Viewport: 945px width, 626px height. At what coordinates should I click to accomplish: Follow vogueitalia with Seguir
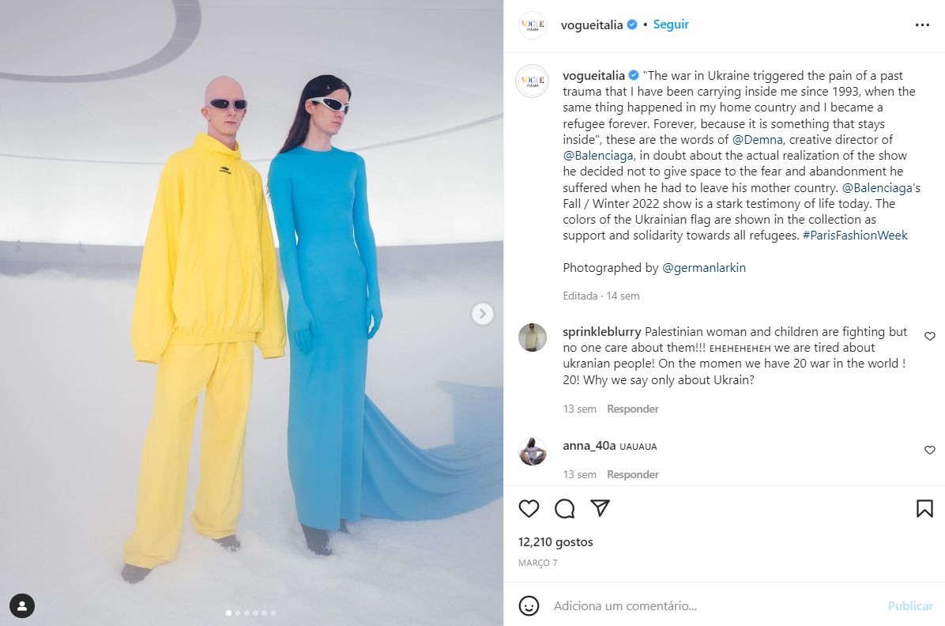[x=671, y=25]
